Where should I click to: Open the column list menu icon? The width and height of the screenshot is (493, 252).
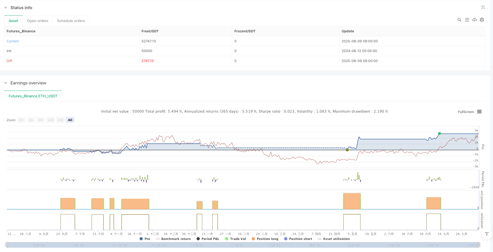(x=467, y=20)
